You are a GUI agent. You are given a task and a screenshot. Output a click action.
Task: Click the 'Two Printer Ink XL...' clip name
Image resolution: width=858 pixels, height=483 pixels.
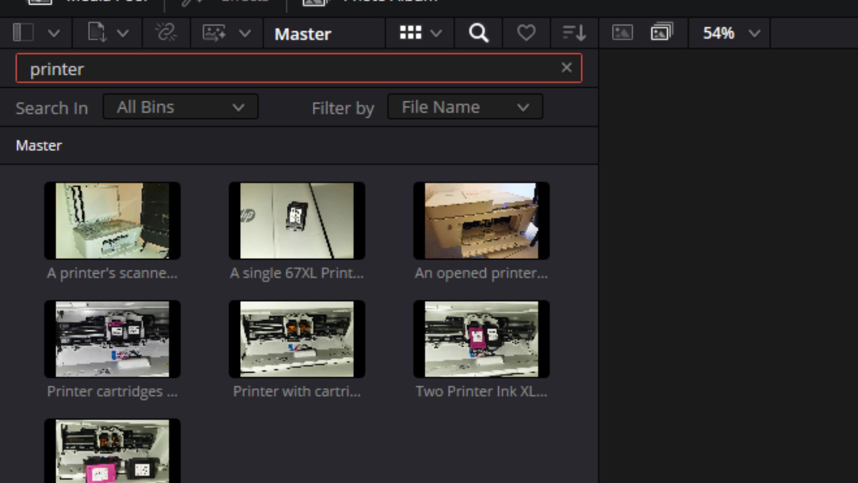(481, 391)
